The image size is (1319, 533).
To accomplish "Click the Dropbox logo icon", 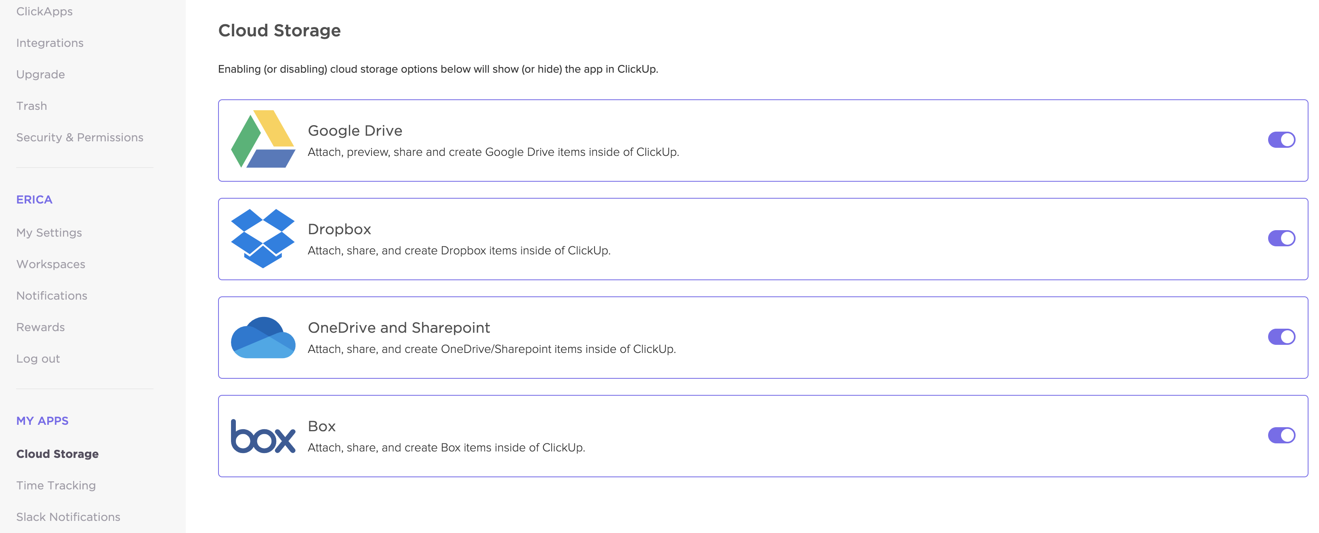I will tap(263, 238).
